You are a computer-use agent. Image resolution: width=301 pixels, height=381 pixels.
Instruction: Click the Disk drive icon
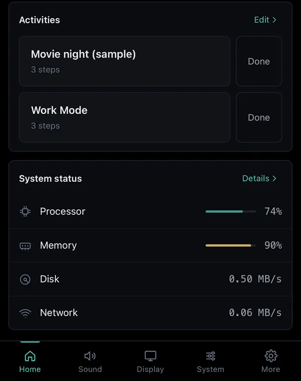click(x=25, y=279)
